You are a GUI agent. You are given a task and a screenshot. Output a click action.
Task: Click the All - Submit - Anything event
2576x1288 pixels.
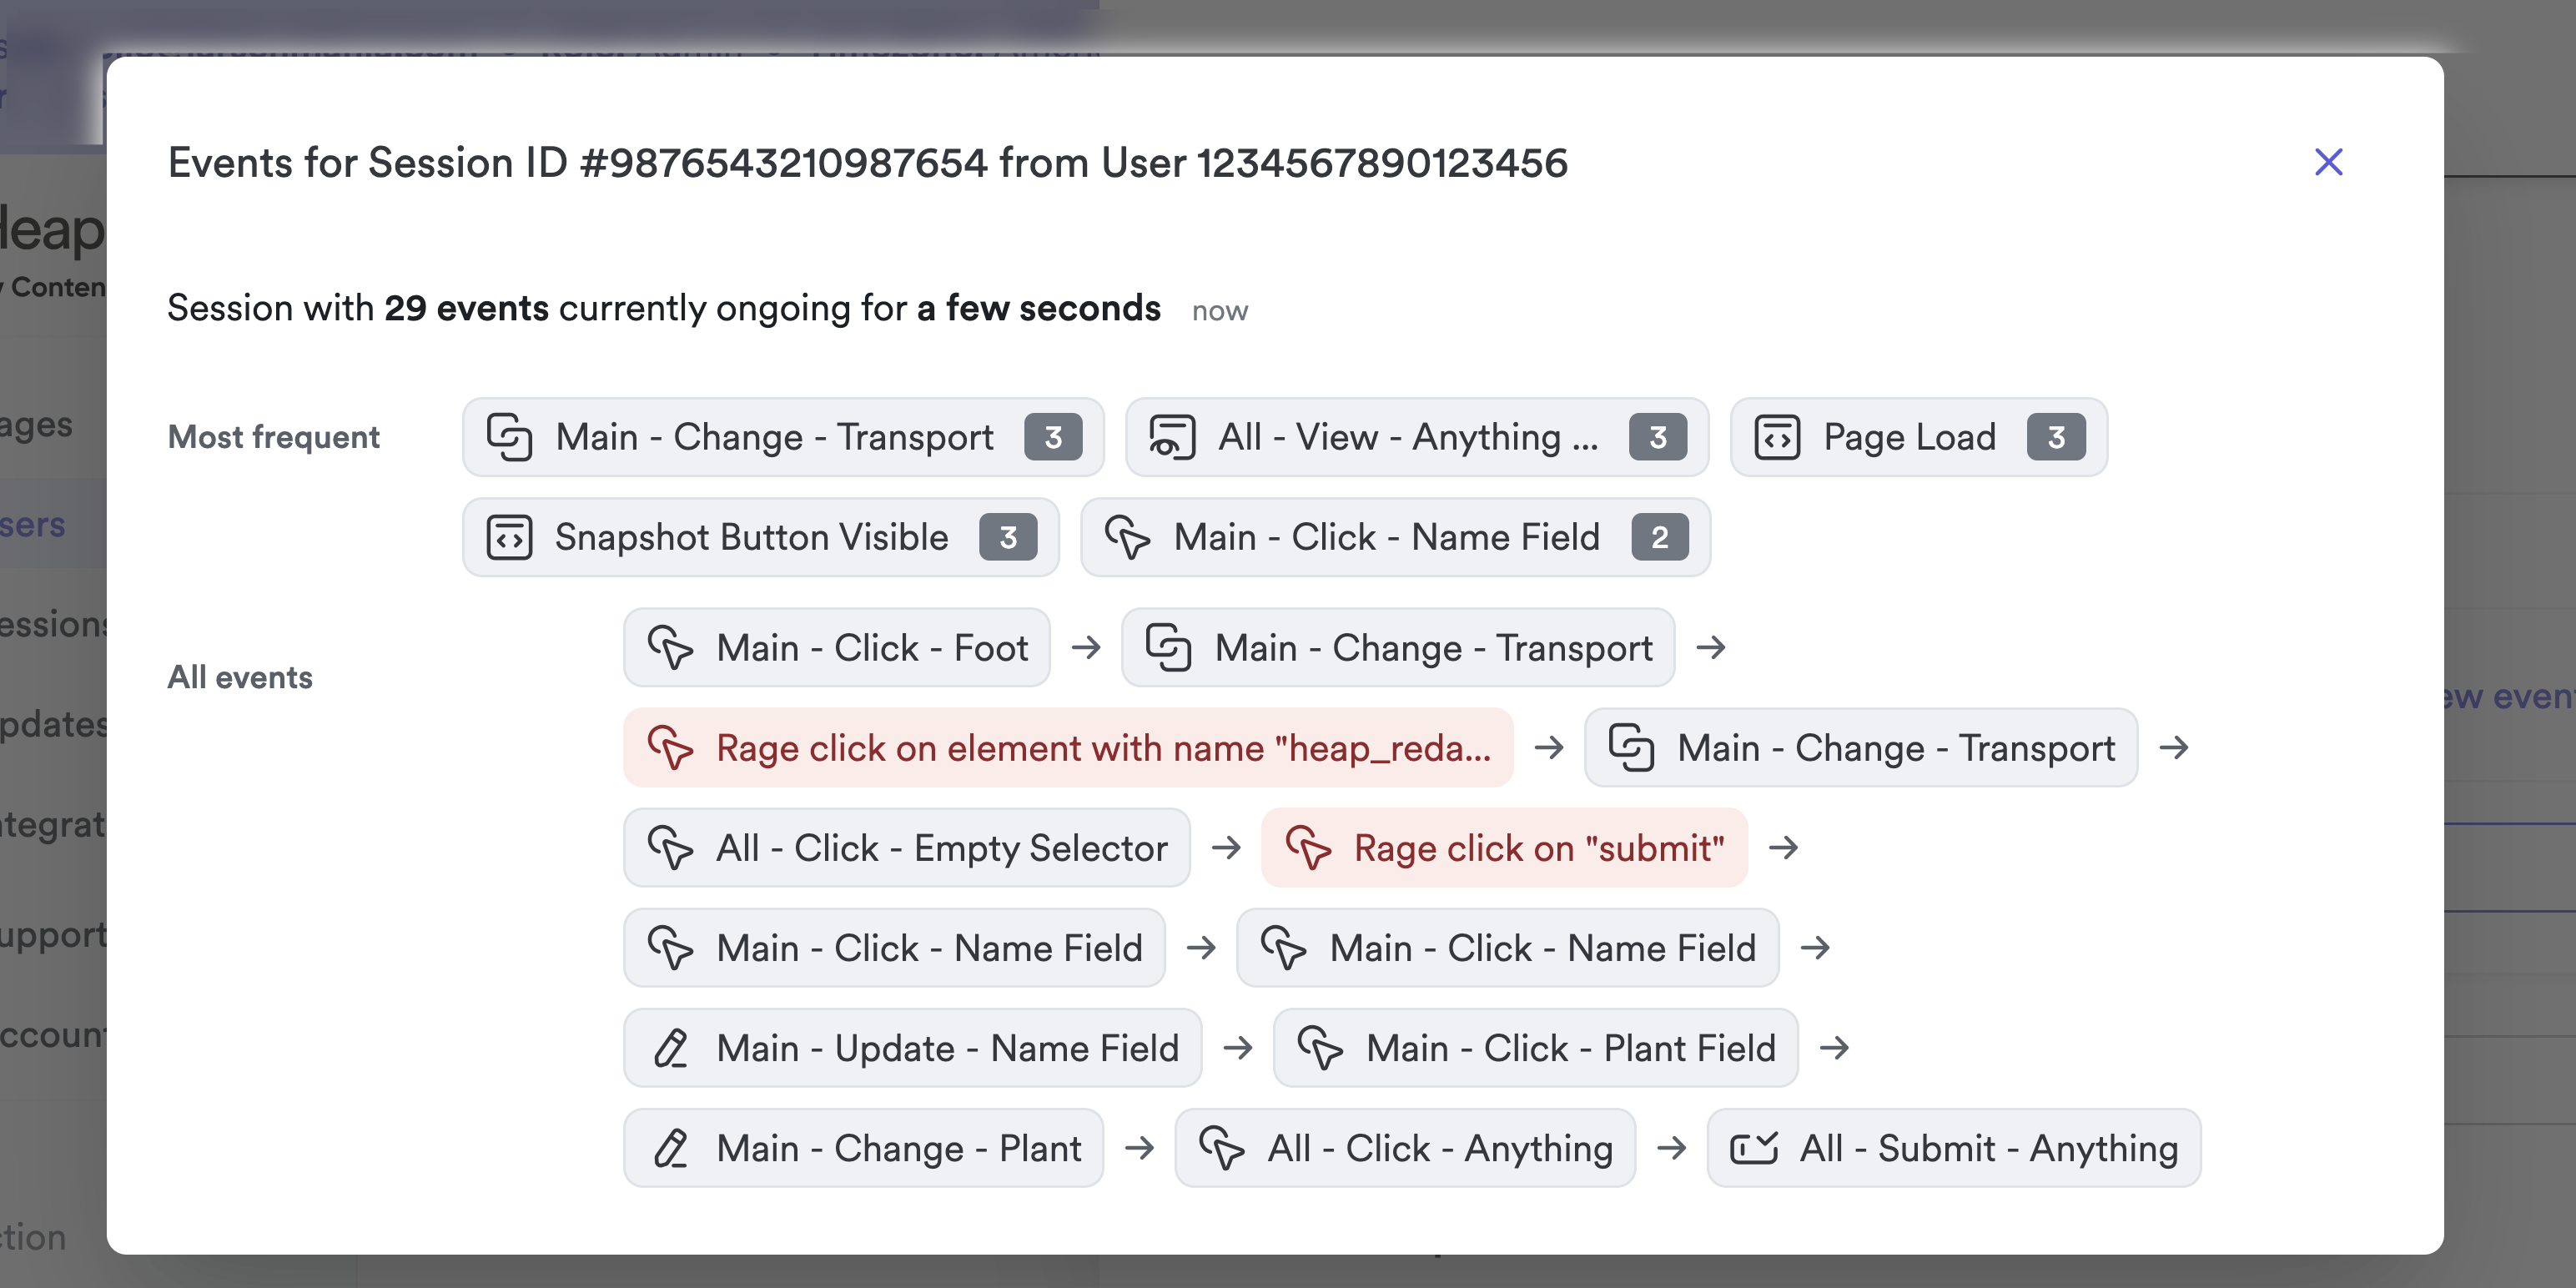[x=1954, y=1148]
